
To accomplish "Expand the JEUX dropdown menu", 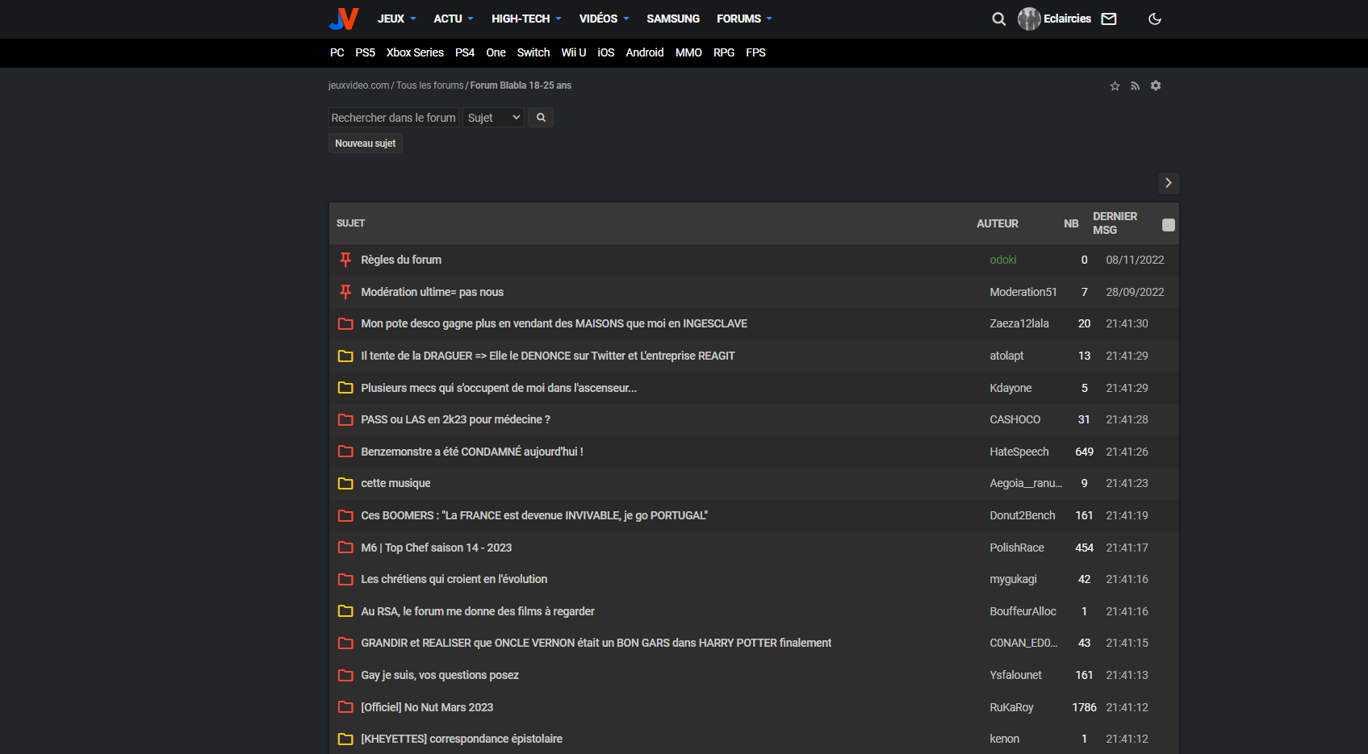I will click(x=395, y=19).
